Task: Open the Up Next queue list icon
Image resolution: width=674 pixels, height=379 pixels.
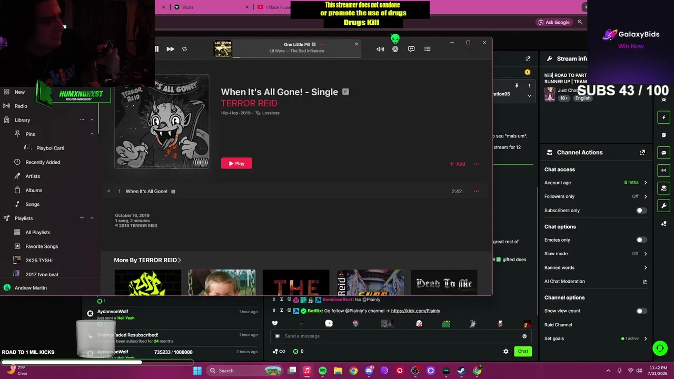Action: click(x=427, y=49)
